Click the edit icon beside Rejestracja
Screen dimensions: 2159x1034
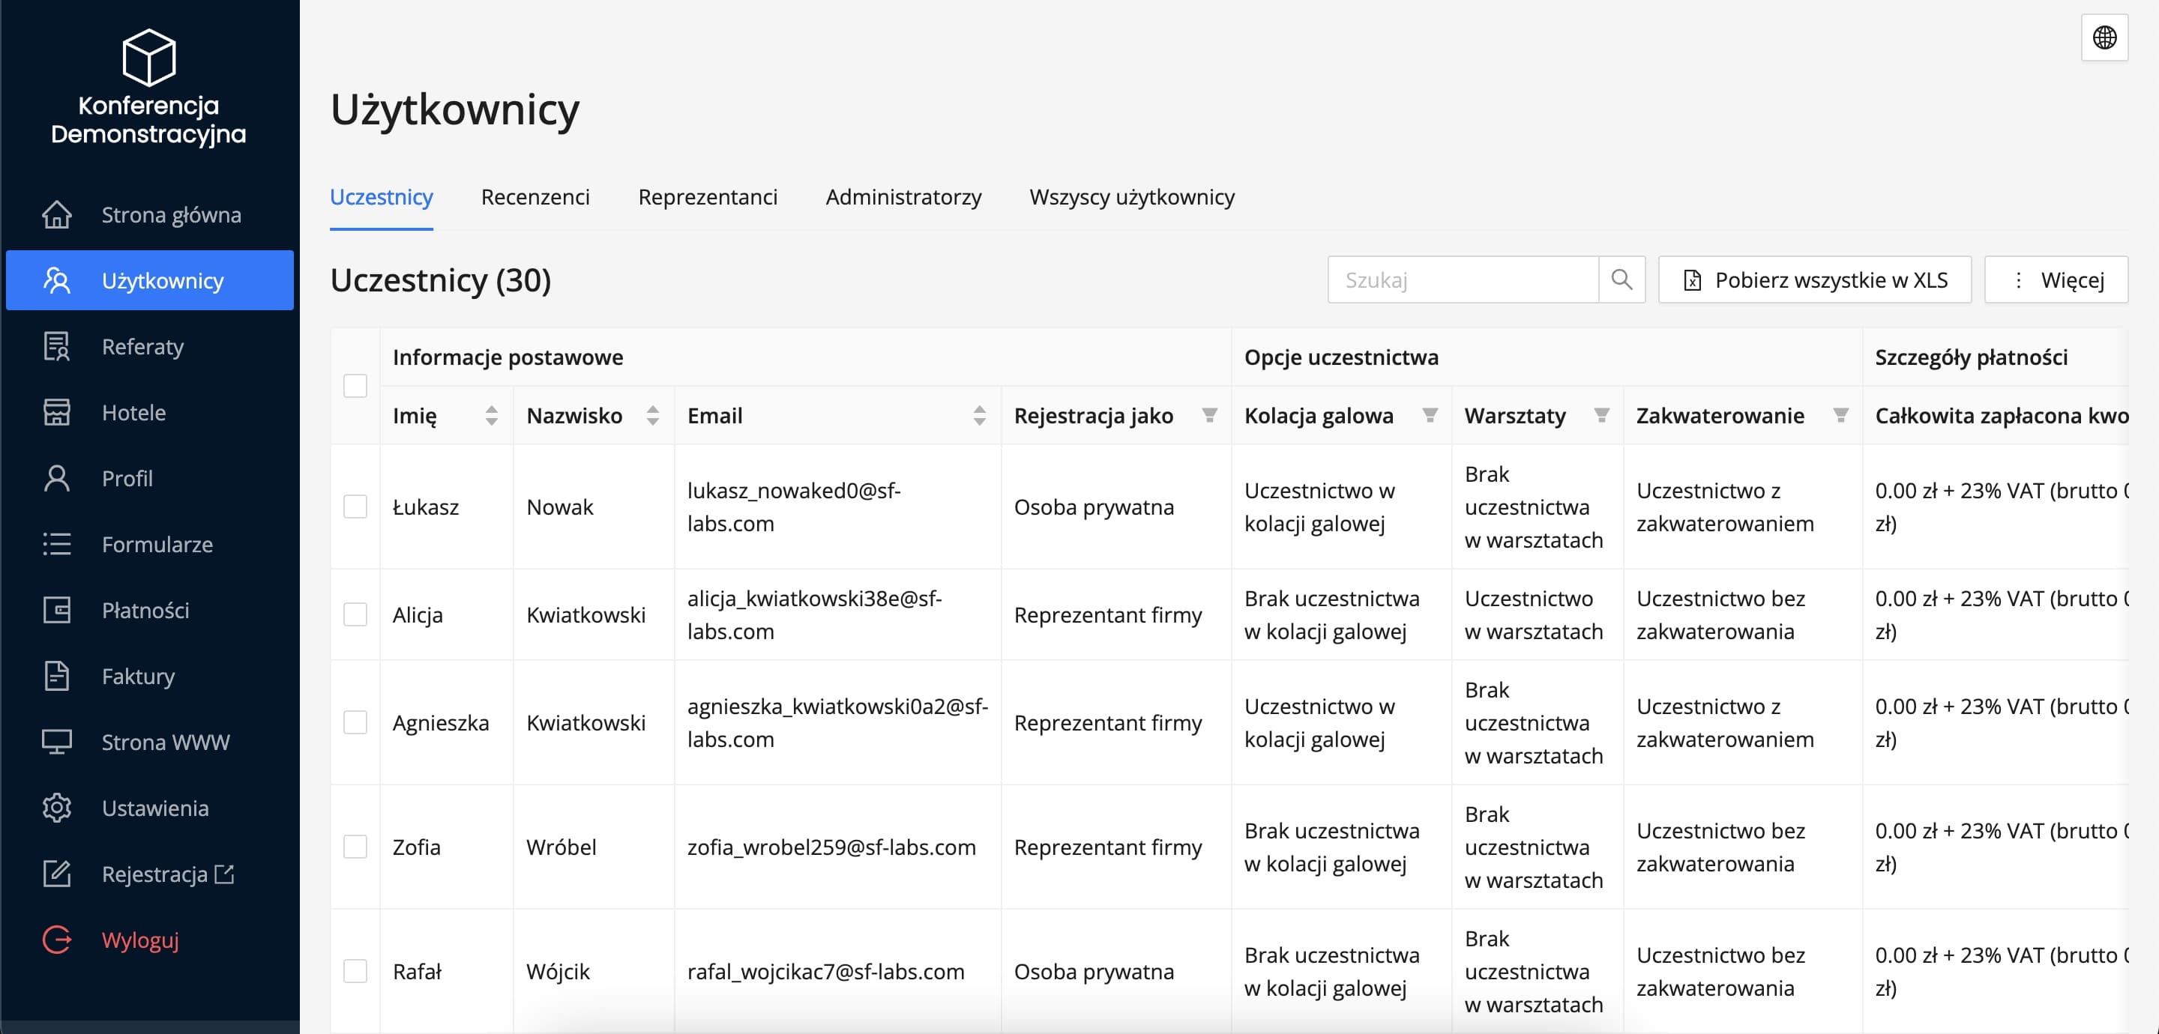coord(57,873)
